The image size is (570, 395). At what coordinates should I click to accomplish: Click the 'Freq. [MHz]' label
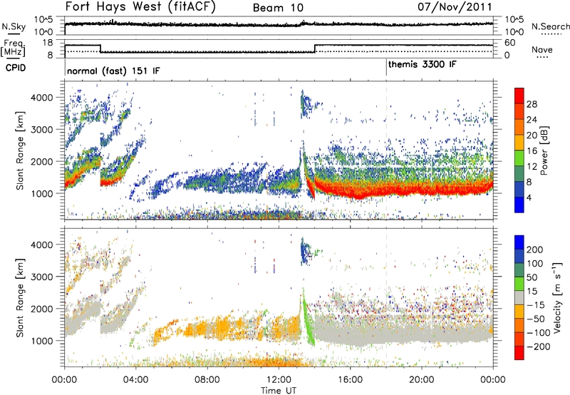13,48
